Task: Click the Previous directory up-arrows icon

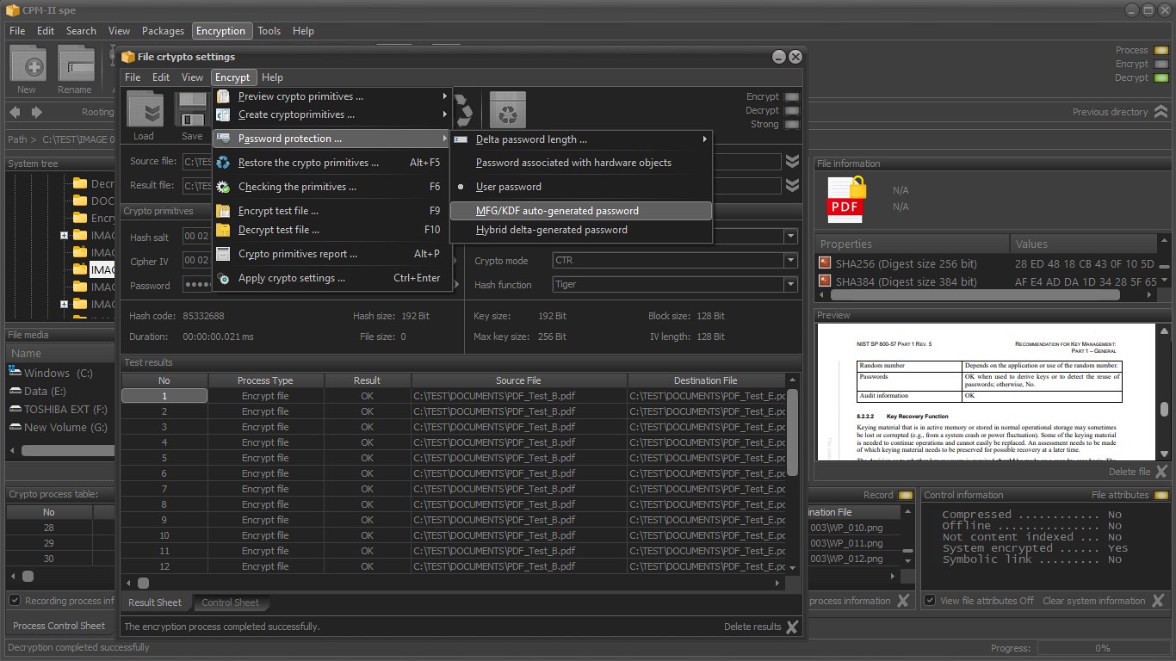Action: pyautogui.click(x=1161, y=112)
